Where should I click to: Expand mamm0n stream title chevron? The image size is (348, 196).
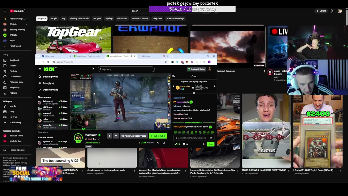tap(98, 139)
